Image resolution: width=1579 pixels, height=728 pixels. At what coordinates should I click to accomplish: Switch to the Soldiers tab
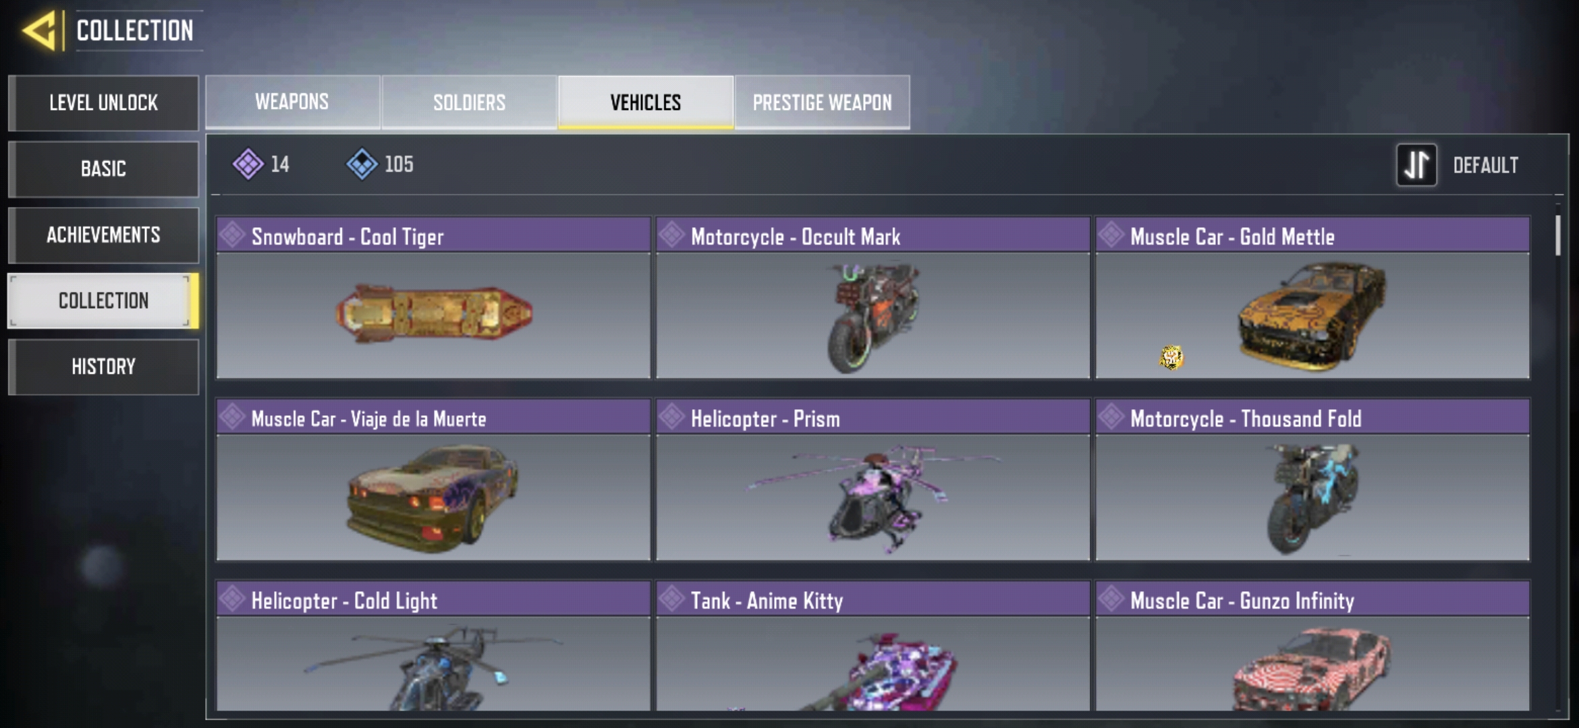[469, 102]
